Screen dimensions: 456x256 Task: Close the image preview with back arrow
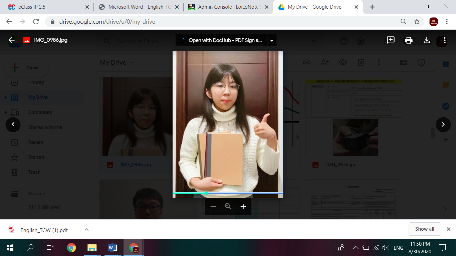click(x=12, y=40)
